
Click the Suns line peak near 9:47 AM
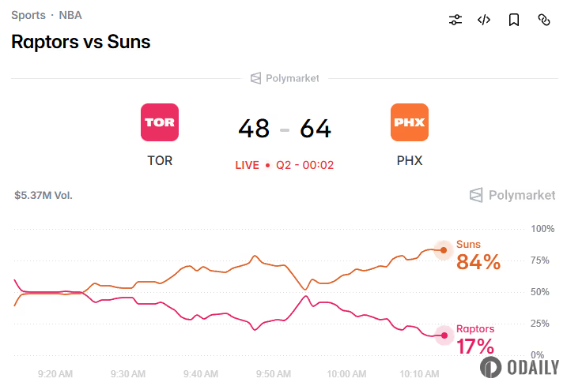pyautogui.click(x=255, y=256)
